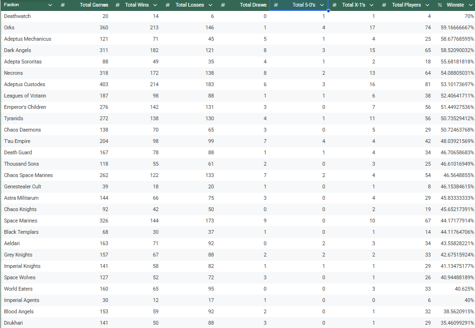Open the Winrate column dropdown arrow
The height and width of the screenshot is (328, 475).
click(x=471, y=5)
